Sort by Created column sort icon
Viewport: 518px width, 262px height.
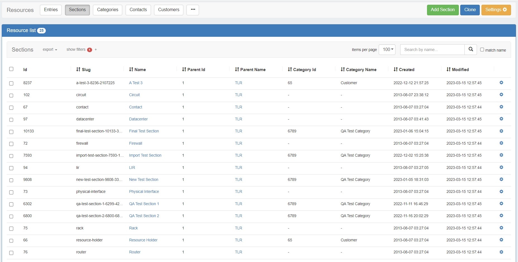[395, 69]
